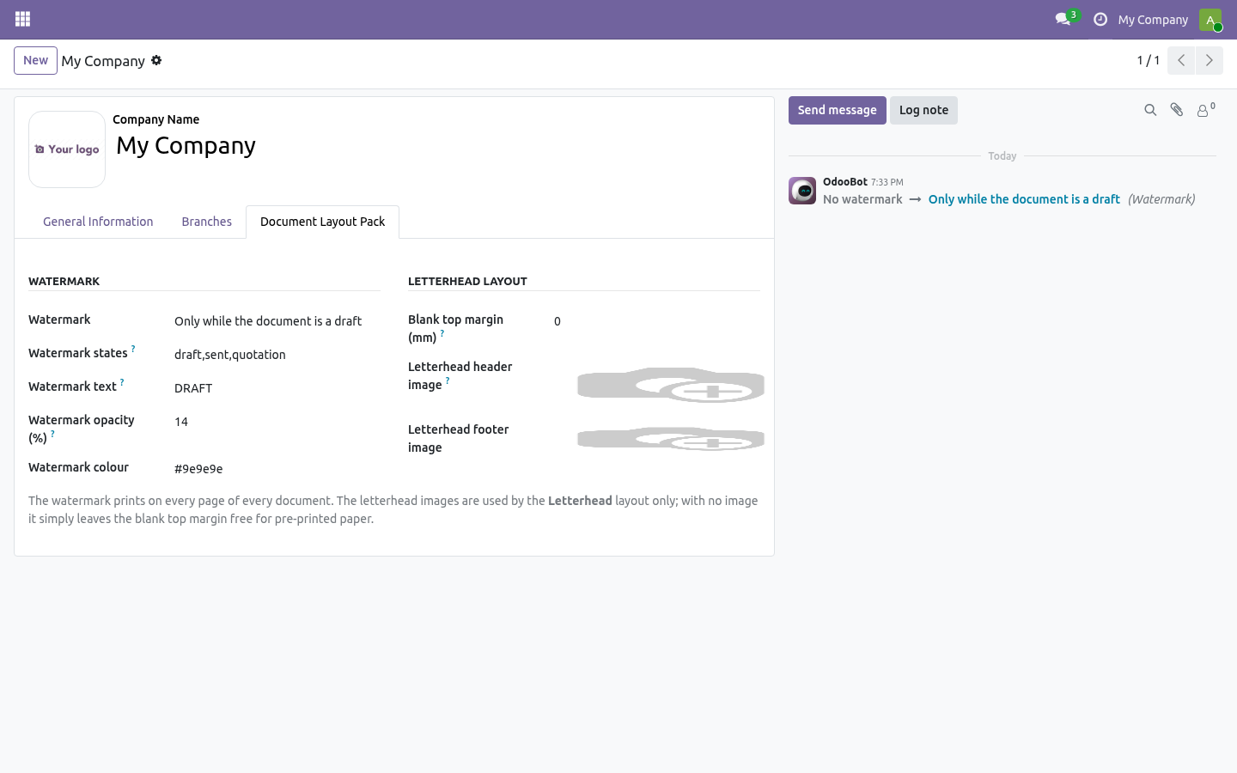Open the main apps grid menu
Viewport: 1237px width, 773px height.
tap(22, 19)
